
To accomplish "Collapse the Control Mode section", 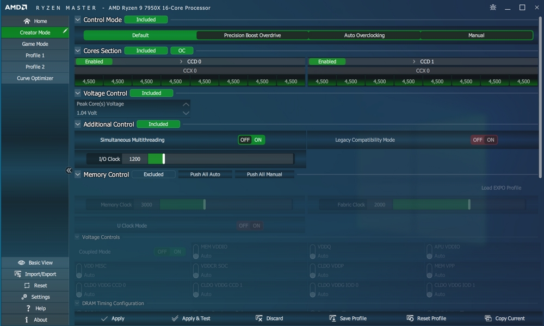I will 78,20.
